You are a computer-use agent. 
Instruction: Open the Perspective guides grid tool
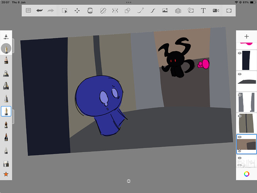(x=178, y=10)
